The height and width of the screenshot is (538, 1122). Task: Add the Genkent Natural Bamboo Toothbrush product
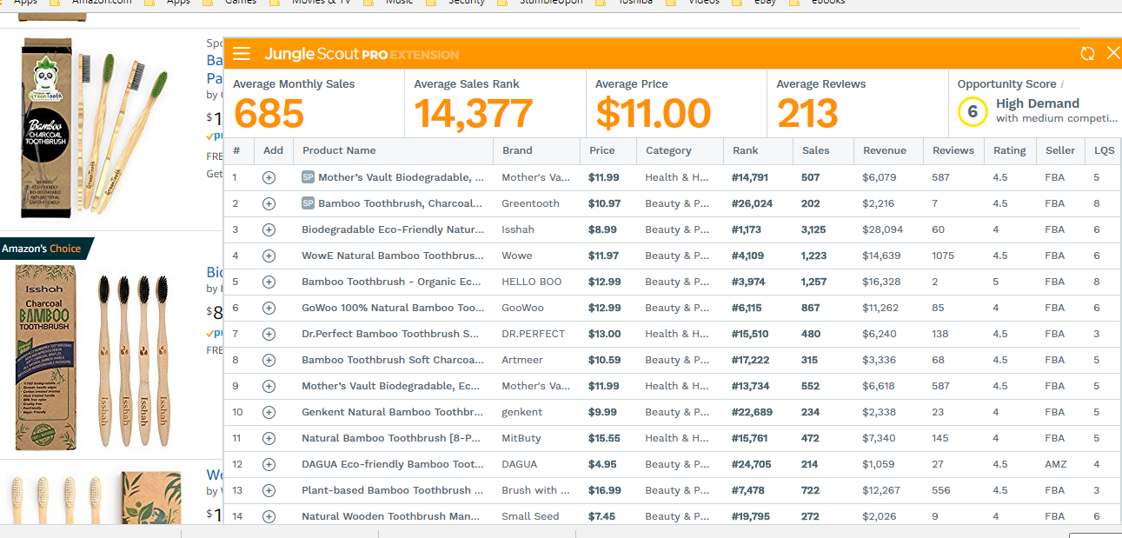pyautogui.click(x=269, y=412)
